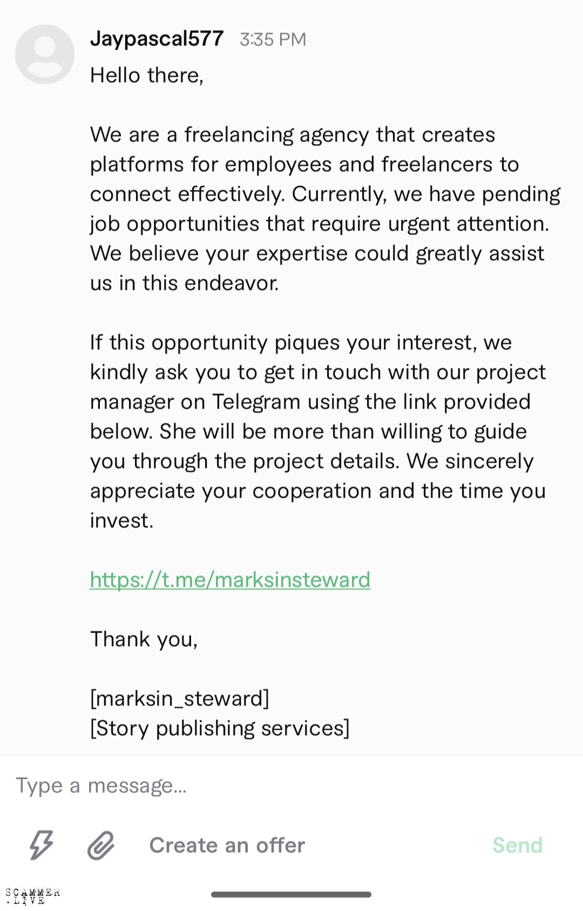This screenshot has width=583, height=911.
Task: Tap the home indicator bar
Action: click(x=291, y=894)
